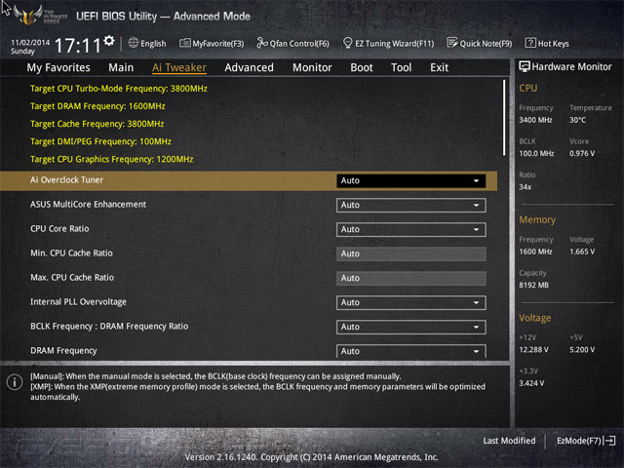The width and height of the screenshot is (624, 468).
Task: Start EZ Tuning Wizard(F11)
Action: click(388, 43)
